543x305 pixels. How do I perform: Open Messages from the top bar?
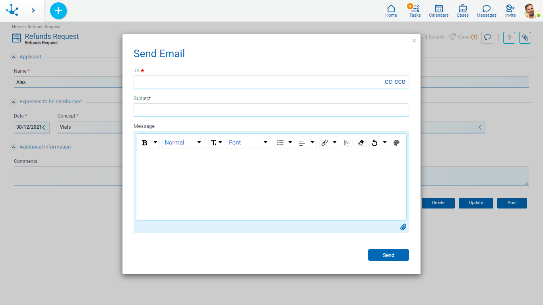[x=487, y=11]
